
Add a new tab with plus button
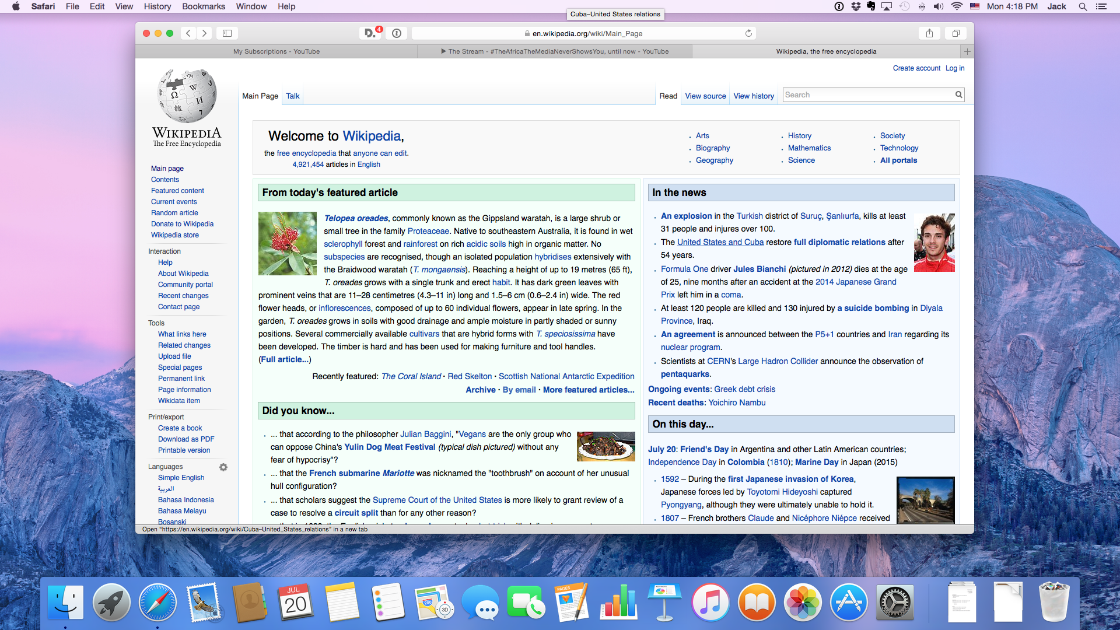tap(967, 51)
